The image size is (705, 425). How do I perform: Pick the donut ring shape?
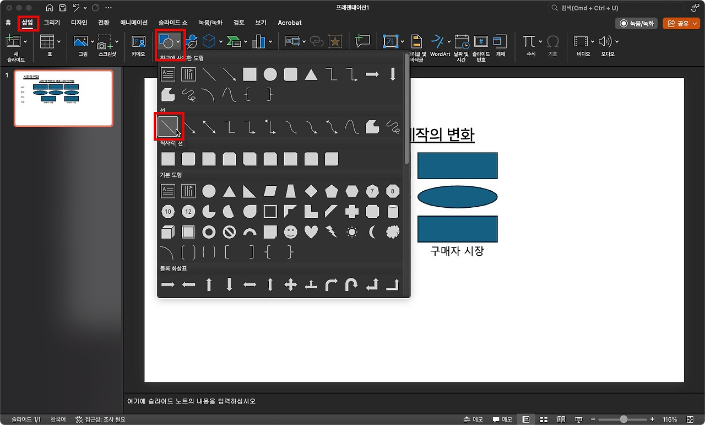click(209, 232)
